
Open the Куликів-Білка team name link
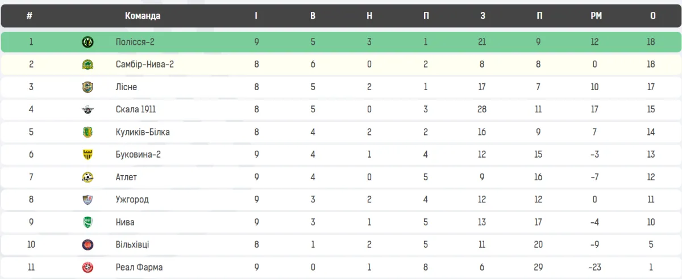coord(142,132)
